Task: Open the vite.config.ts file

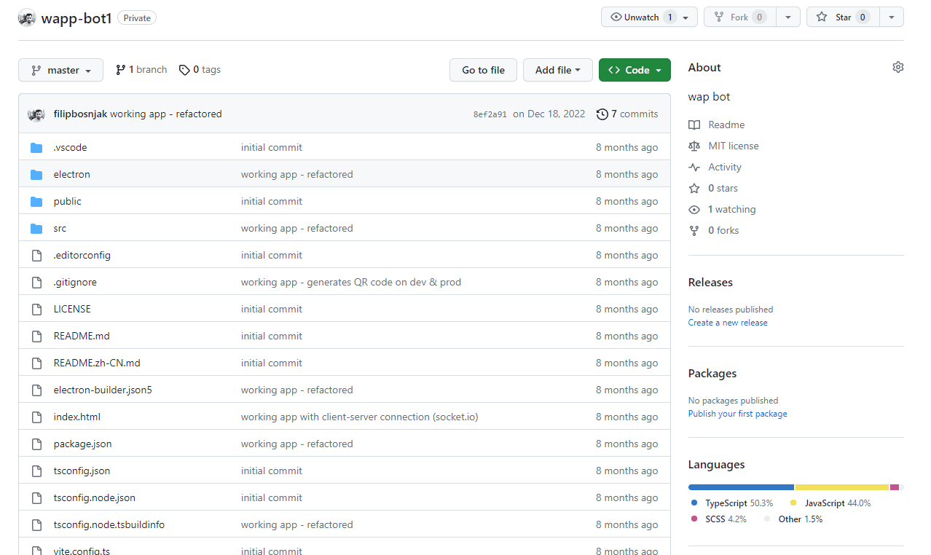Action: [82, 550]
